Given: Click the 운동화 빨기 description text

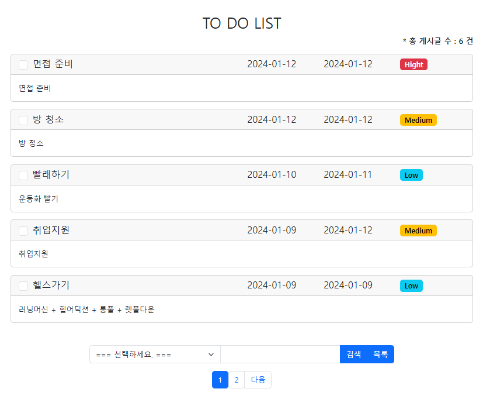Looking at the screenshot, I should pyautogui.click(x=39, y=199).
